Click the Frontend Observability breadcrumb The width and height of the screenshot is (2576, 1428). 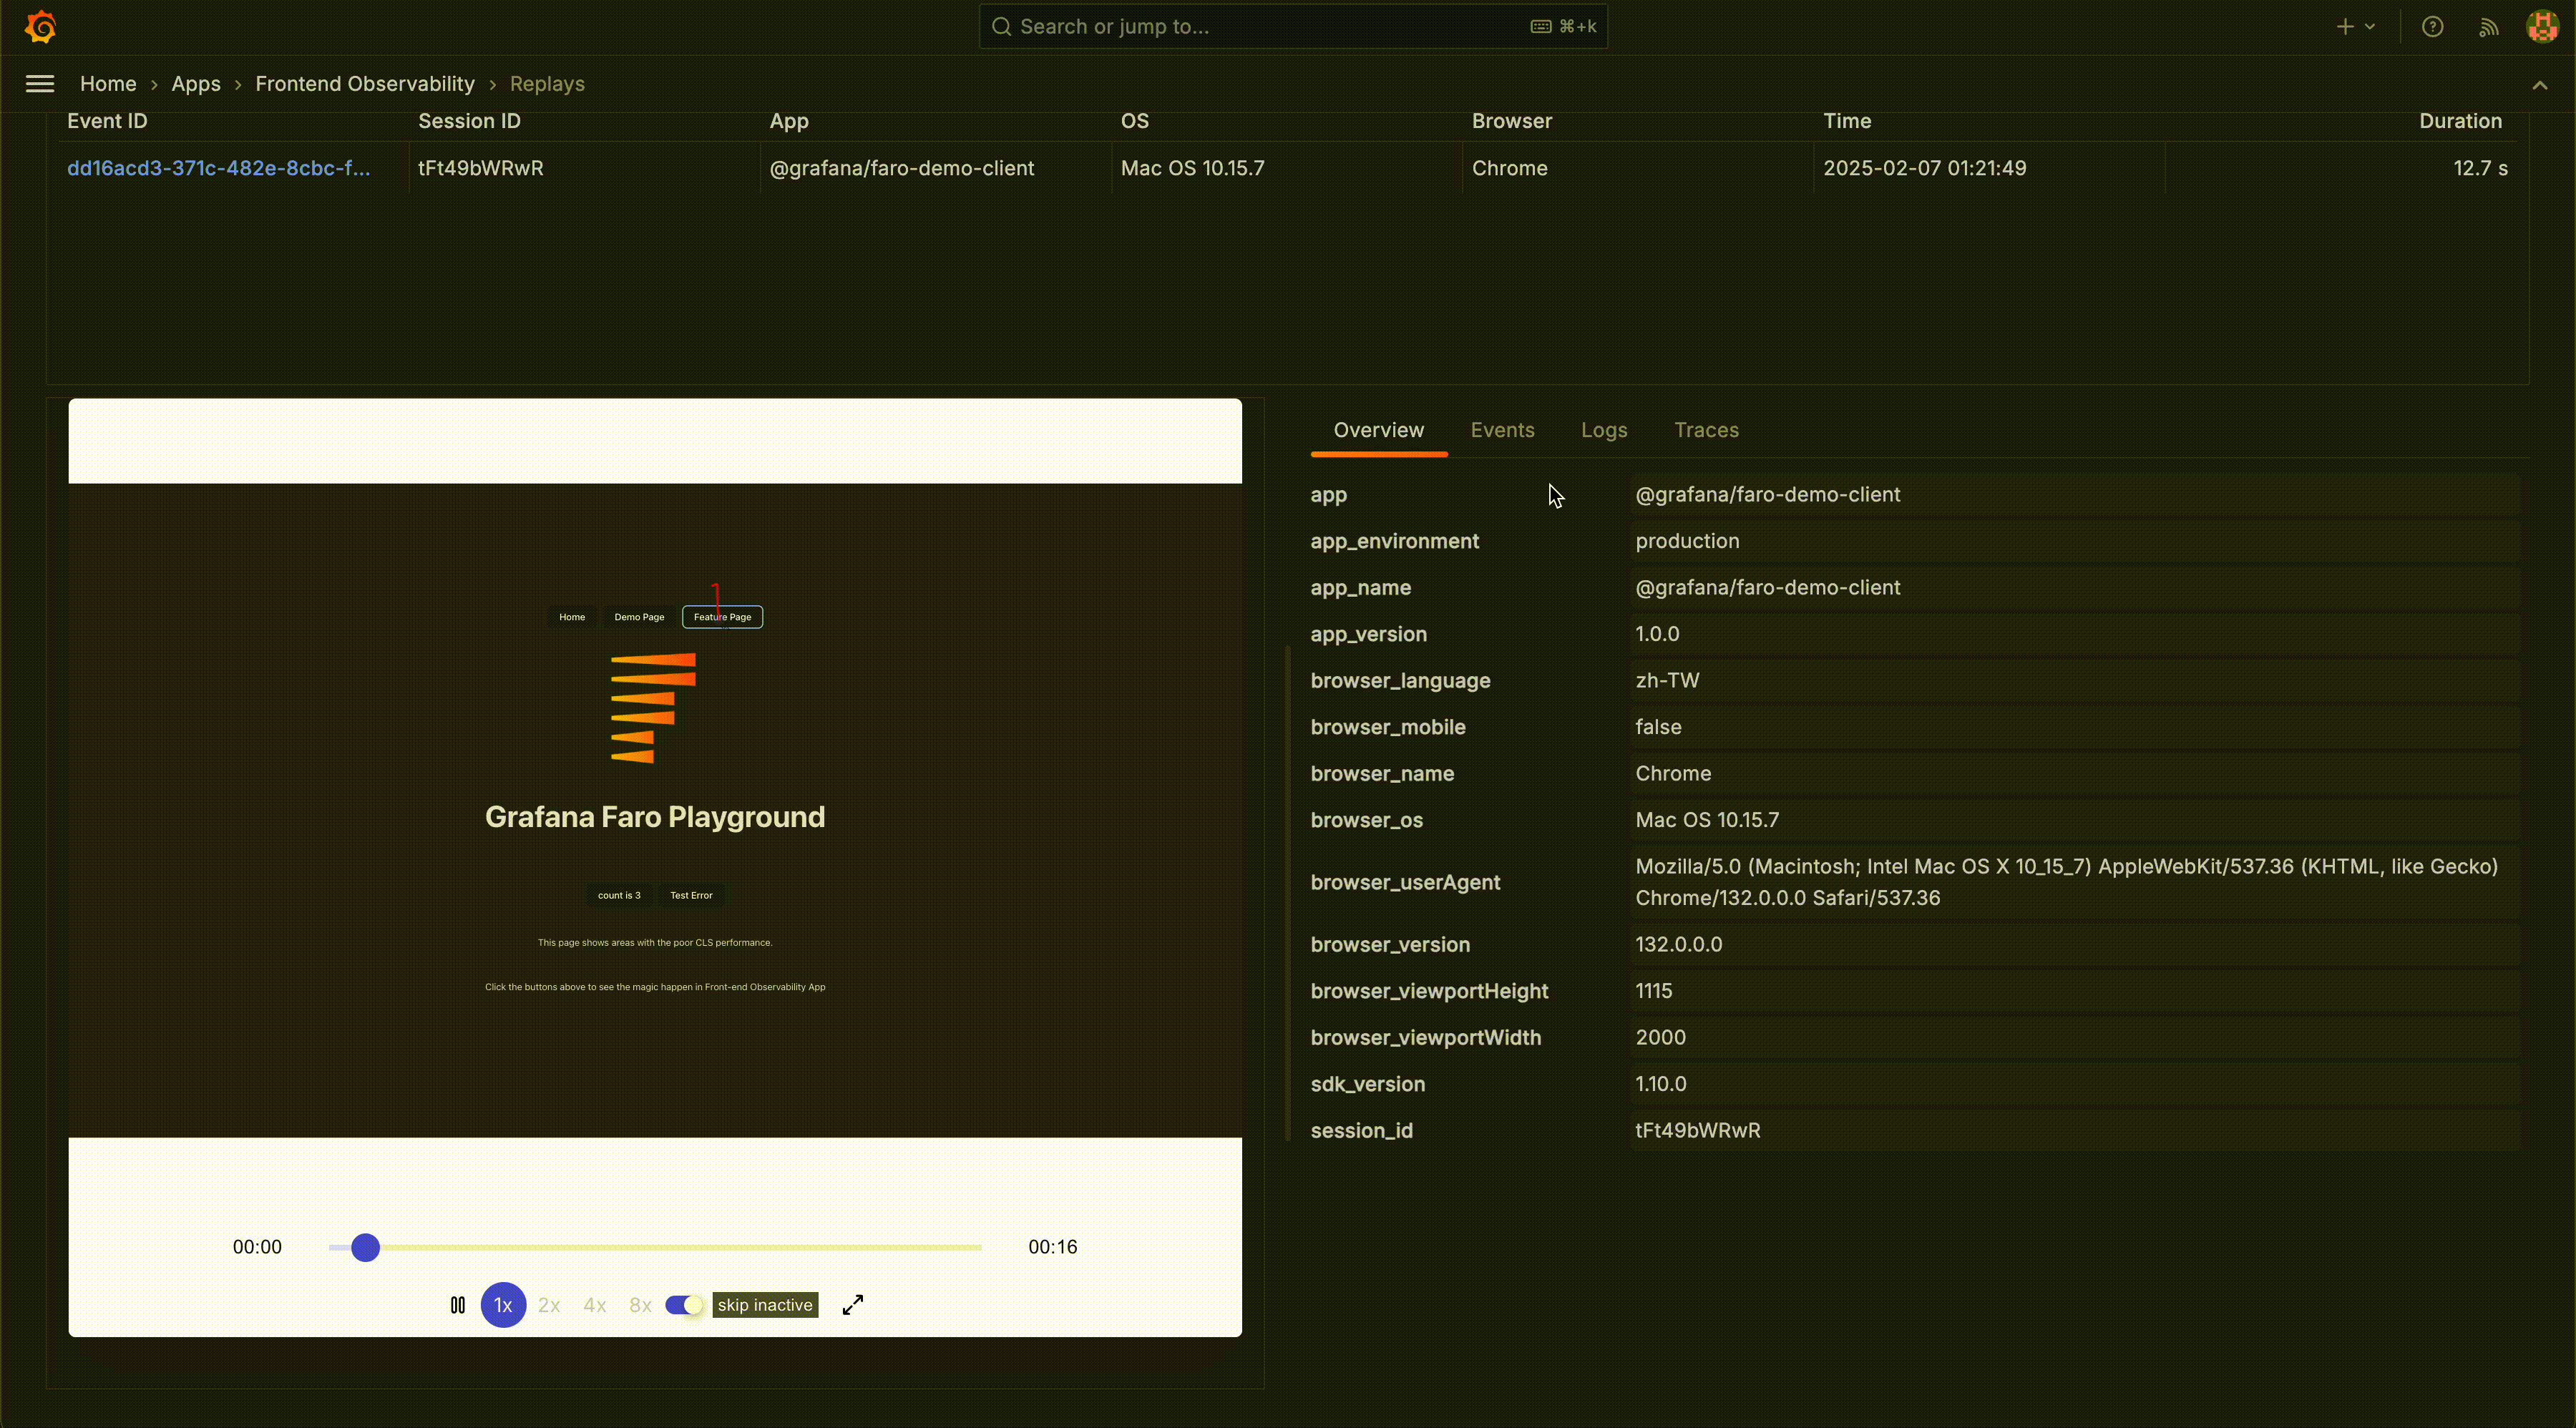click(365, 84)
